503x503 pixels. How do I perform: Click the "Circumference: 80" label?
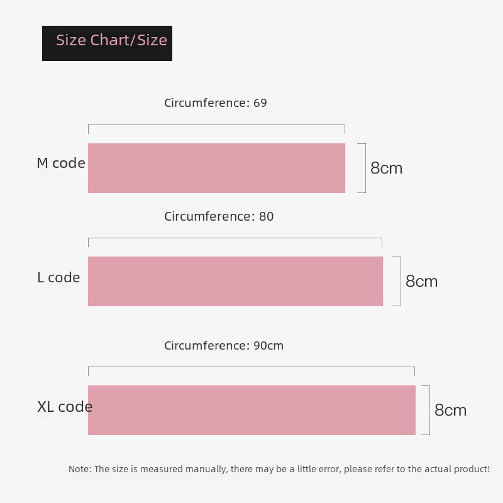[219, 217]
